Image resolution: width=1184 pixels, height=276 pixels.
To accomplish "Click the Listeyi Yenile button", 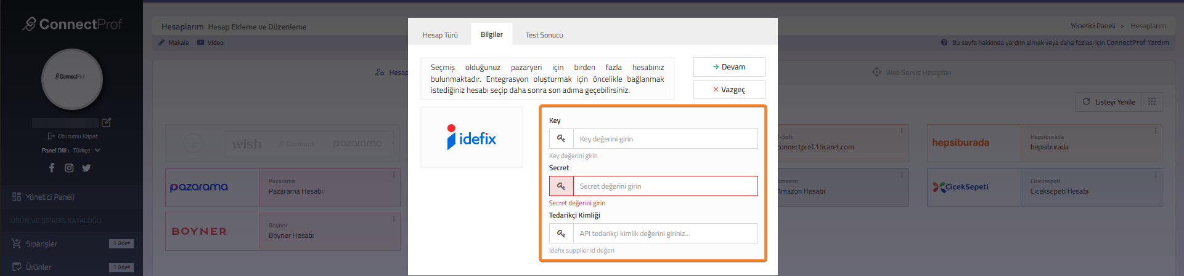I will (x=1109, y=102).
